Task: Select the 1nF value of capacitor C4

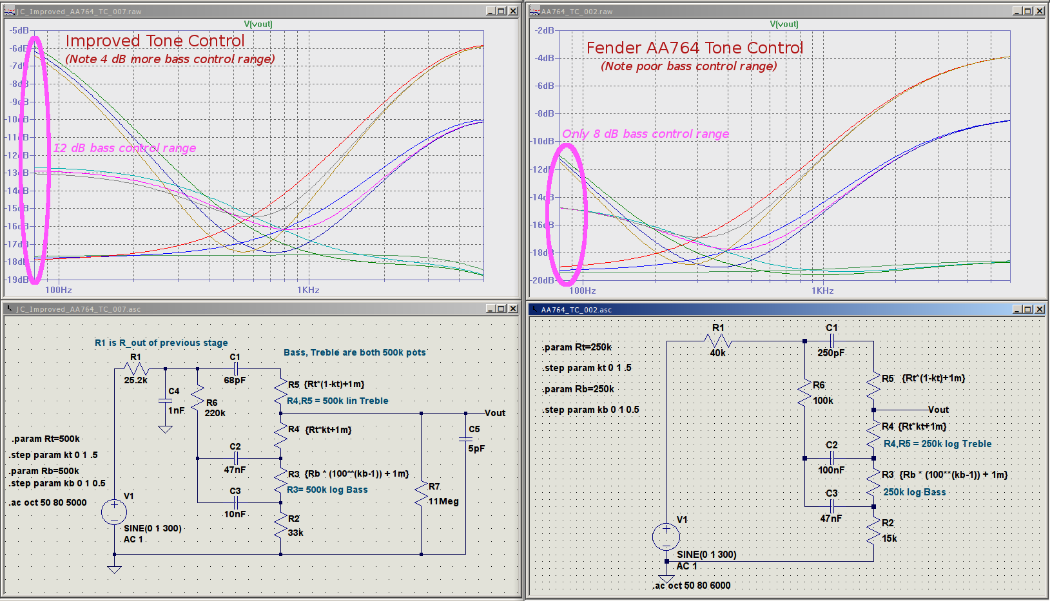Action: click(176, 410)
